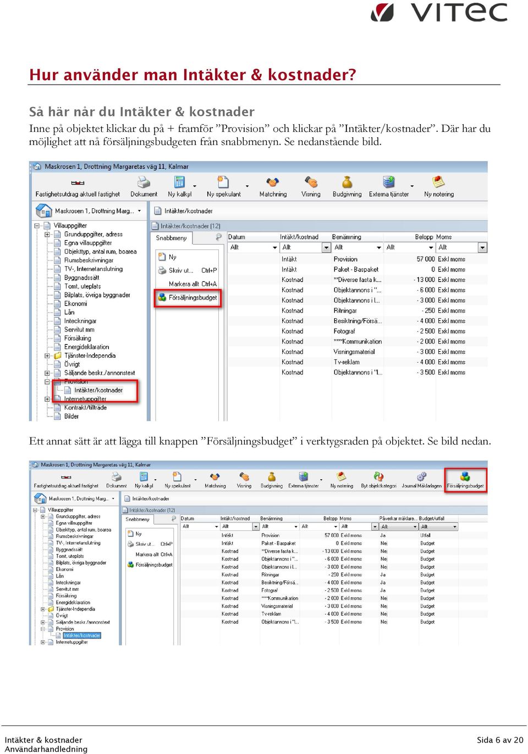
Task: Select Snabbmeny tab in upper screenshot
Action: (171, 238)
